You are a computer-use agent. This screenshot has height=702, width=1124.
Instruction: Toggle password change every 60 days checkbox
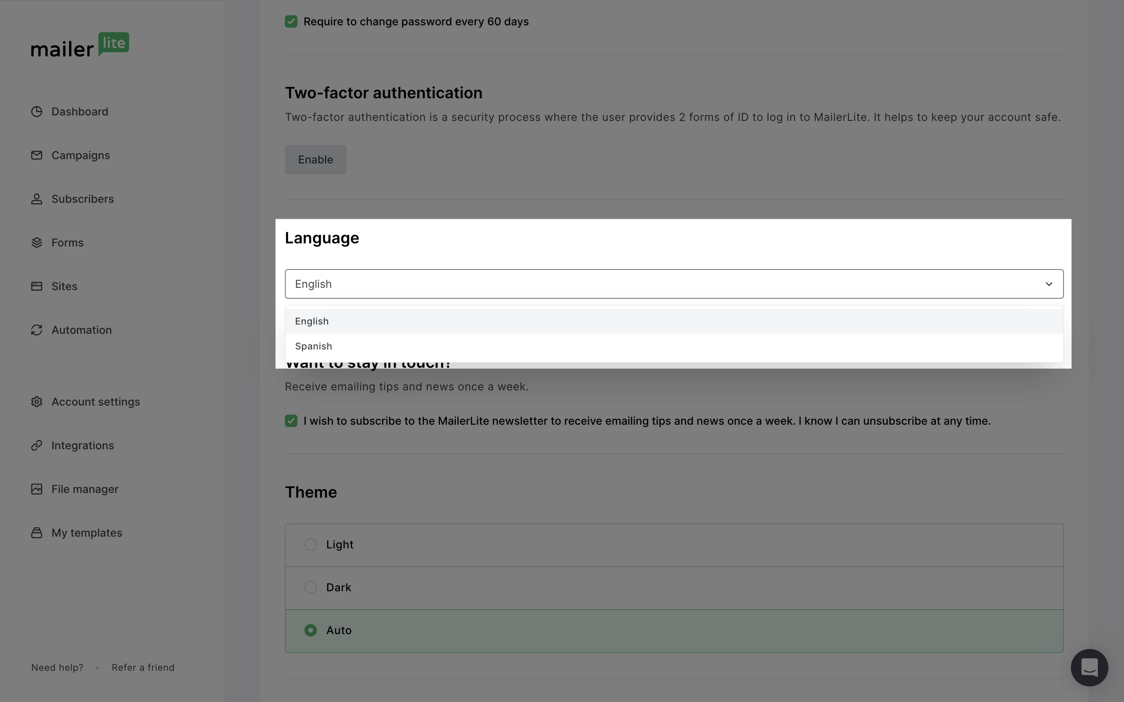tap(291, 21)
